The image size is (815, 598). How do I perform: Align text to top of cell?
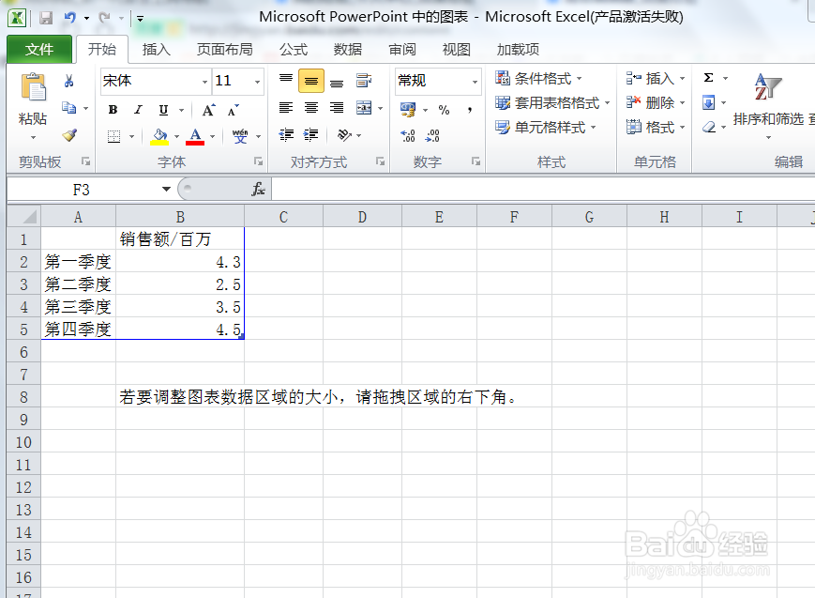point(286,80)
